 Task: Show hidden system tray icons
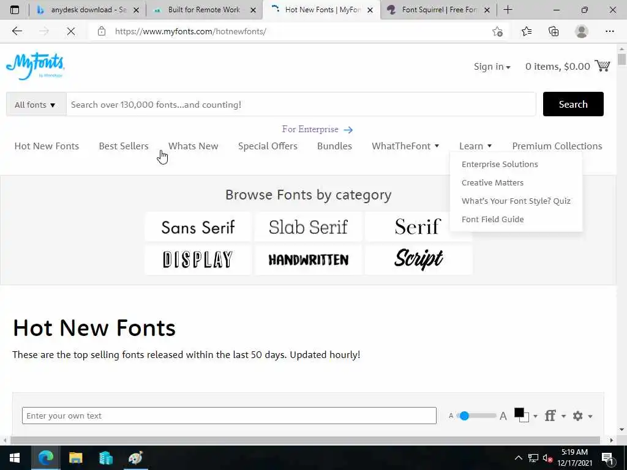518,458
